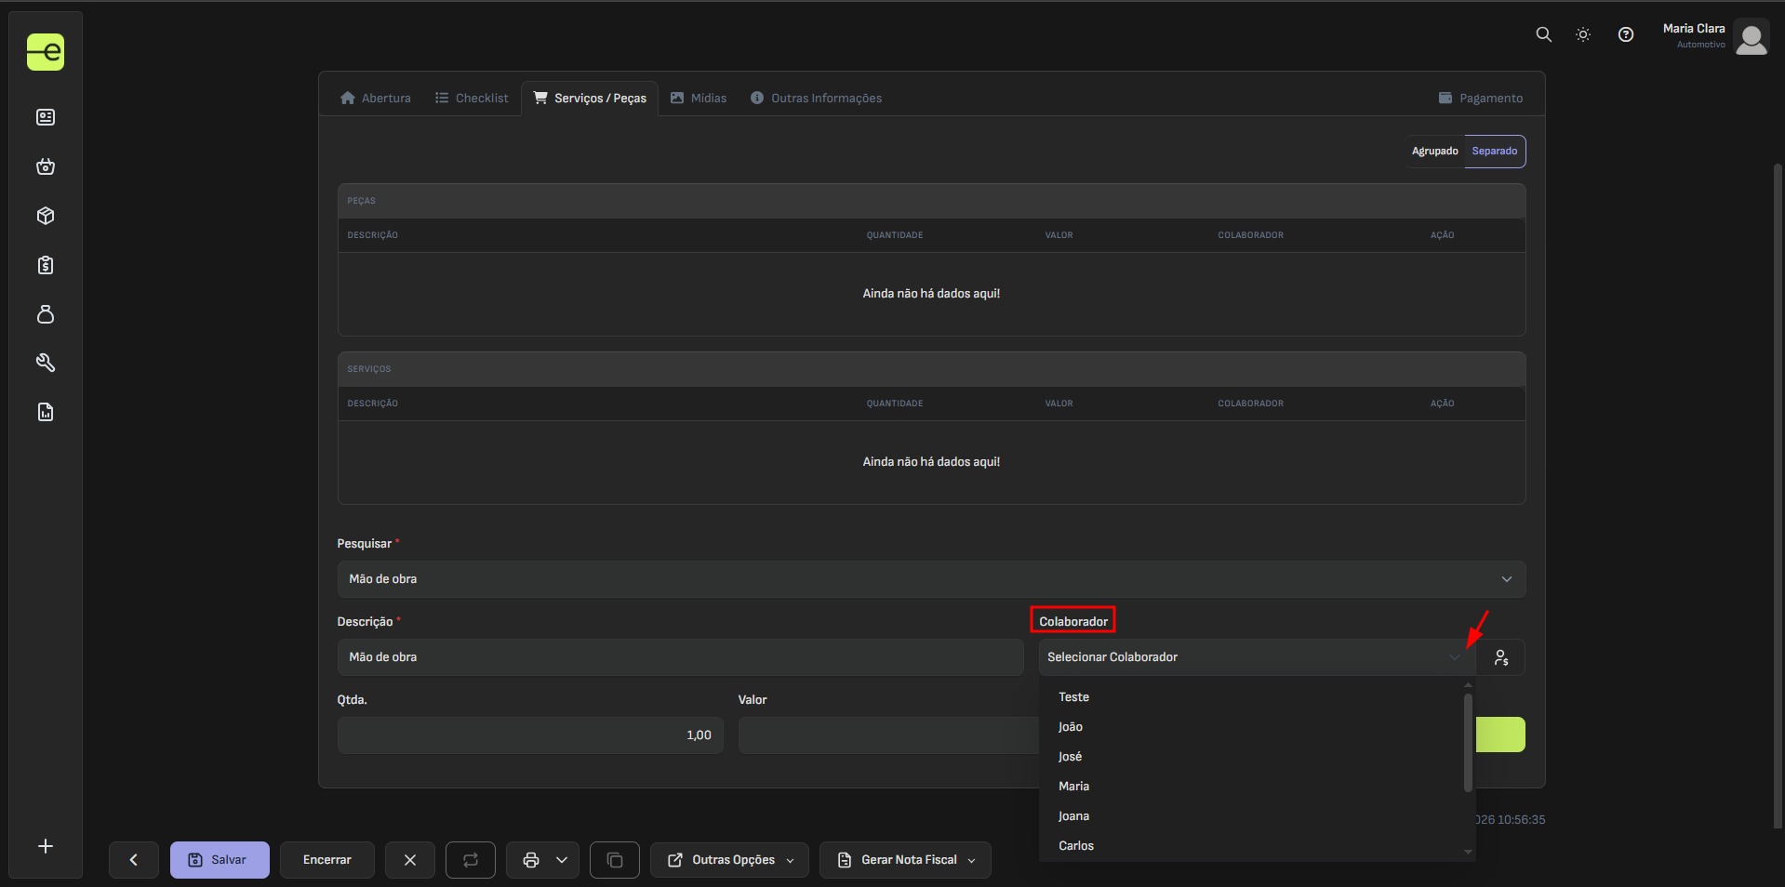The height and width of the screenshot is (887, 1785).
Task: Open the report document sidebar icon
Action: pyautogui.click(x=46, y=412)
